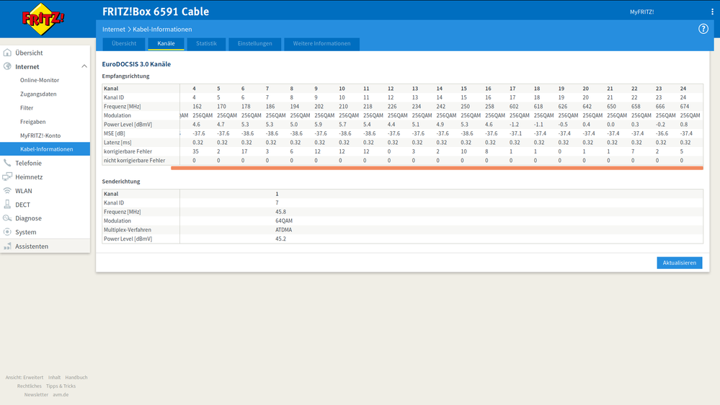Screen dimensions: 720x405
Task: Click the 'nicht korrigierbare Fehler' row label
Action: (134, 161)
